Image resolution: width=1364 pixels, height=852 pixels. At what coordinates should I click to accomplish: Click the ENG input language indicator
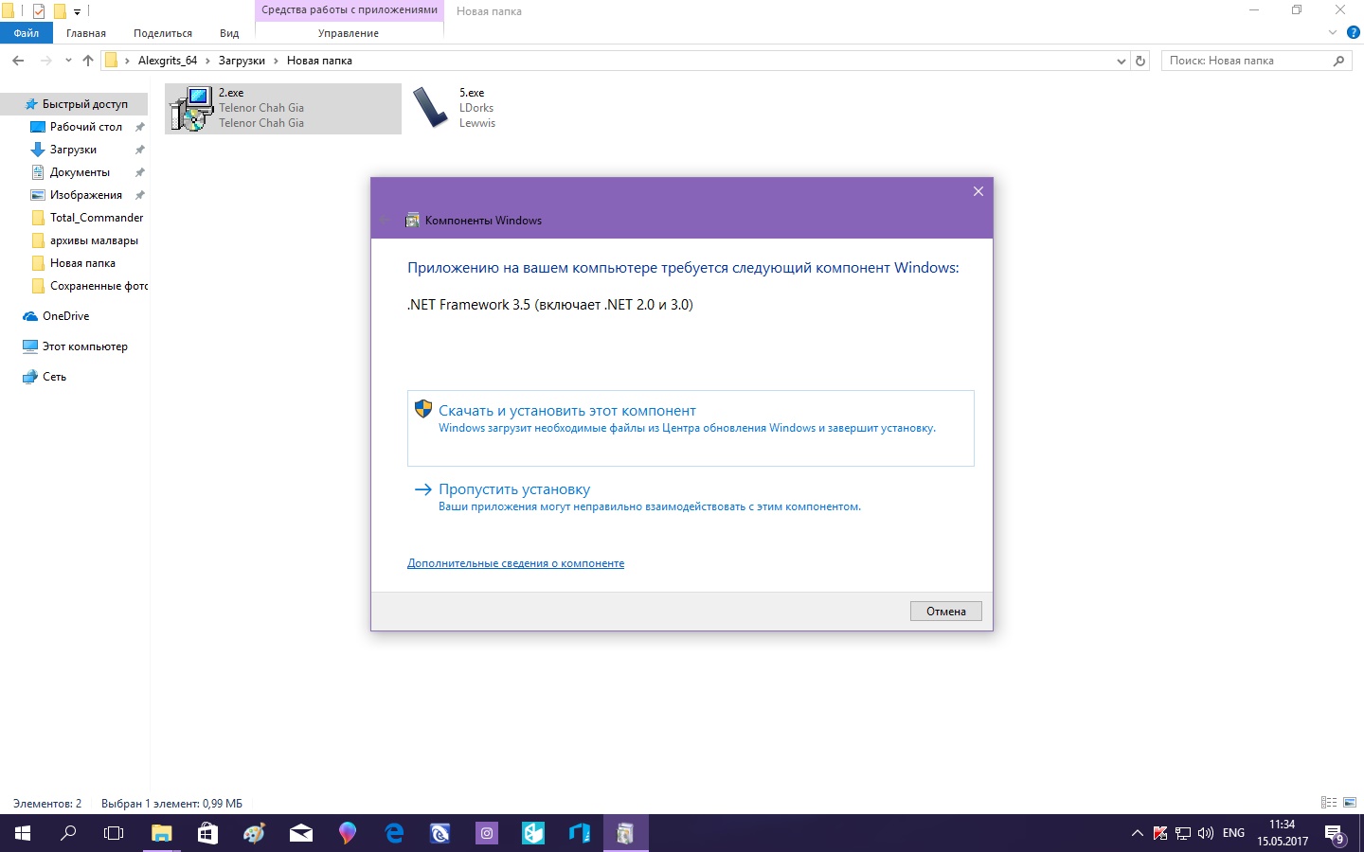click(x=1233, y=833)
